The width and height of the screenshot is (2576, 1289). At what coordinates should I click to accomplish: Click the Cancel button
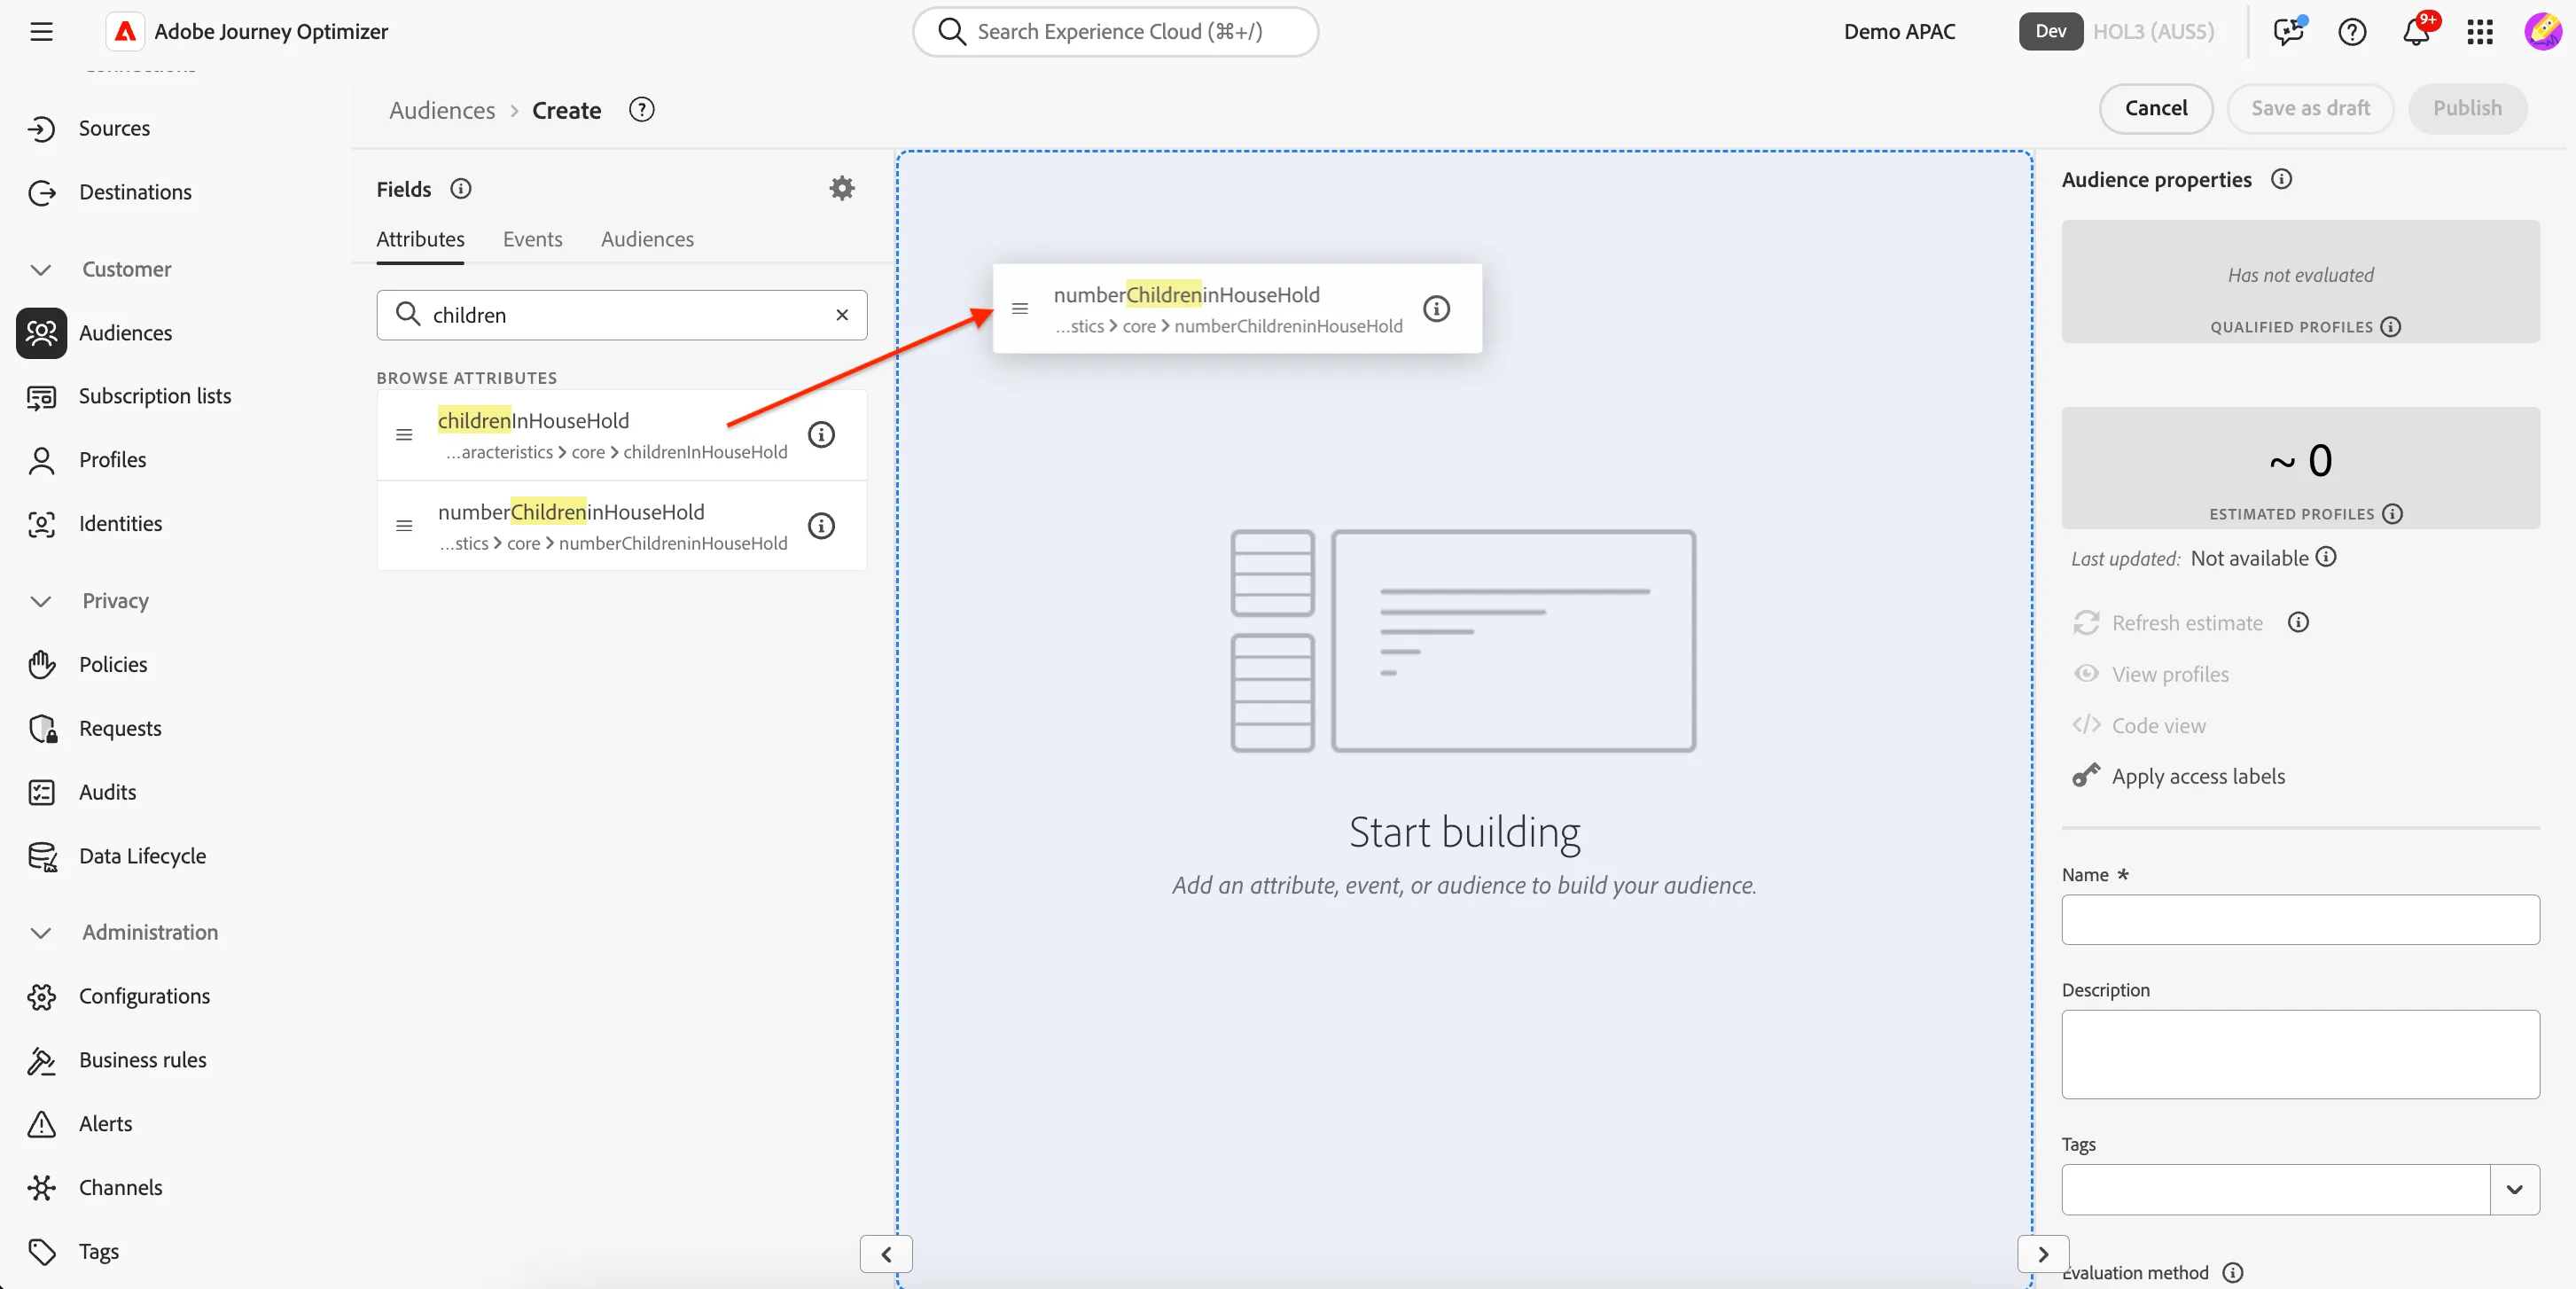pos(2155,108)
